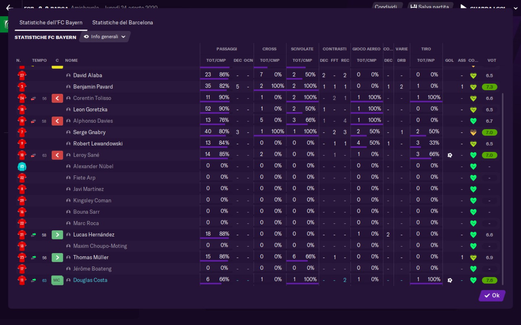
Task: Open Thomas Müller's player link
Action: click(91, 257)
